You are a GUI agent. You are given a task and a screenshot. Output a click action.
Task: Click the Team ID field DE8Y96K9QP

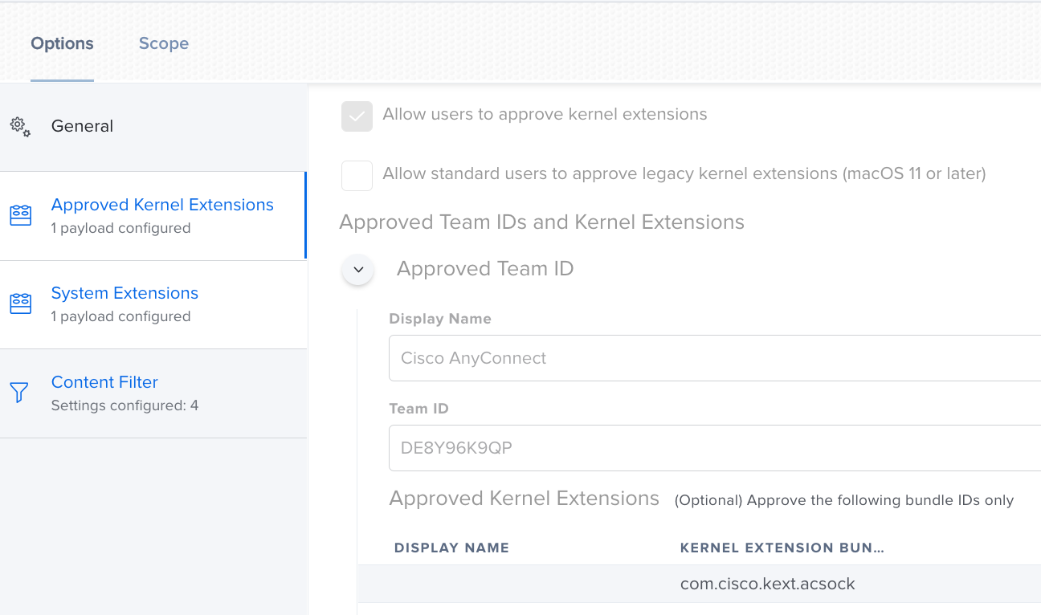point(715,448)
